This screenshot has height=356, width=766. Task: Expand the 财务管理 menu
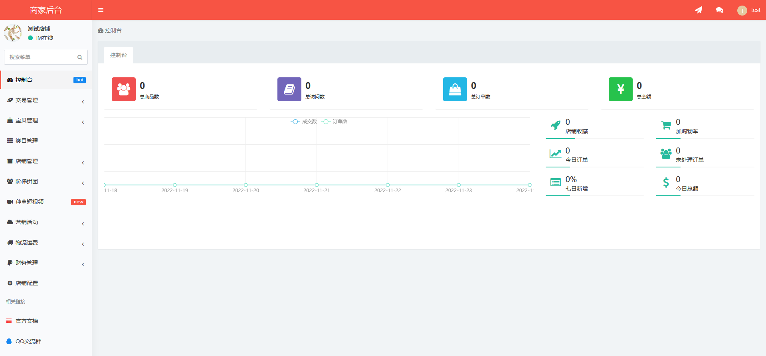tap(46, 263)
